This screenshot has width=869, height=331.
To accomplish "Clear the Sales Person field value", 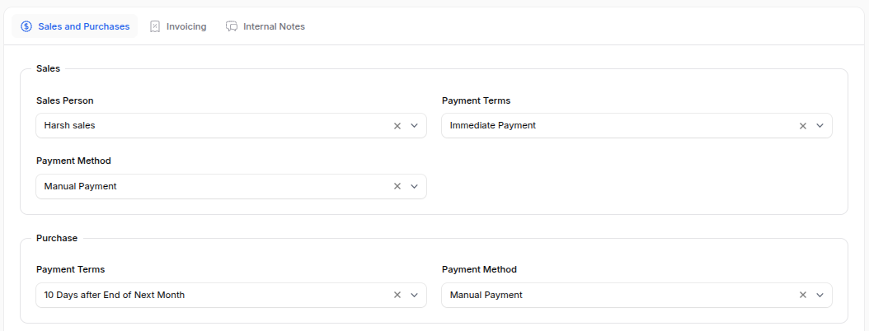I will 397,126.
